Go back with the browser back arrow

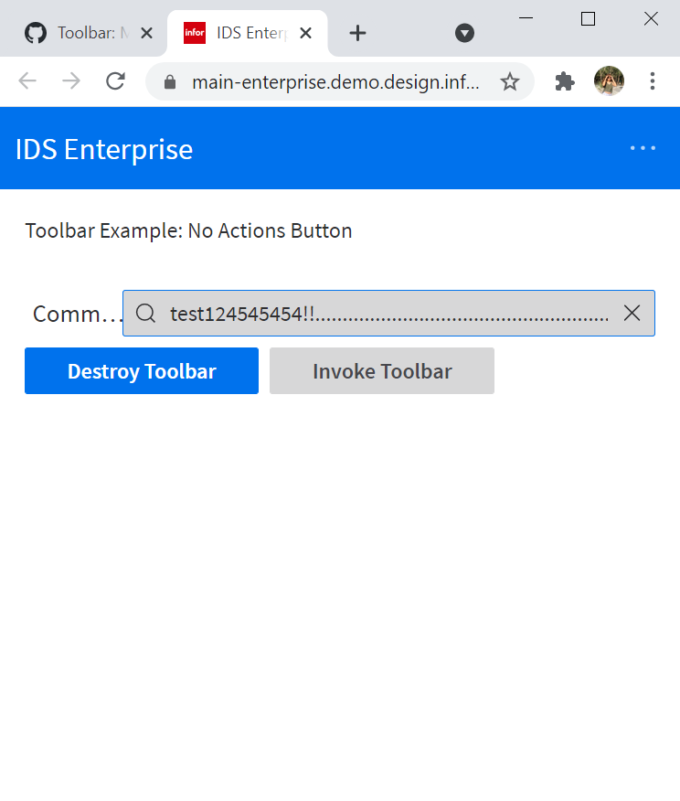click(27, 81)
